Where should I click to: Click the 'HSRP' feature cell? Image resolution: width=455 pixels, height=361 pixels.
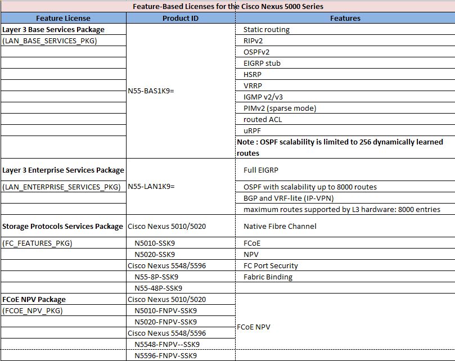tap(345, 74)
